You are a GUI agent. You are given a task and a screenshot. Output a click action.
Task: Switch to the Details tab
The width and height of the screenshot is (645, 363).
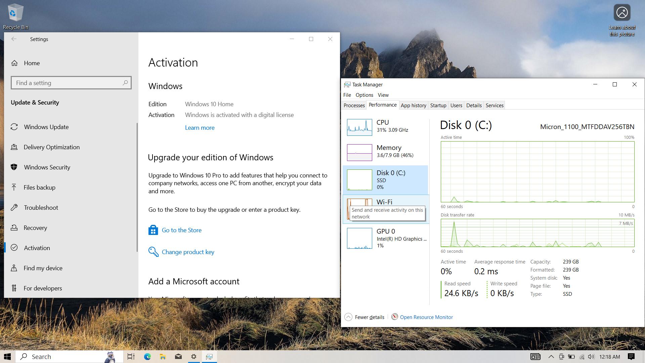[474, 105]
